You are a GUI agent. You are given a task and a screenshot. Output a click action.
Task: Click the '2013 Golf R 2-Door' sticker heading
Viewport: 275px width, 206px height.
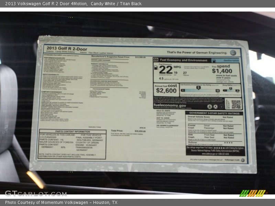[x=67, y=48]
